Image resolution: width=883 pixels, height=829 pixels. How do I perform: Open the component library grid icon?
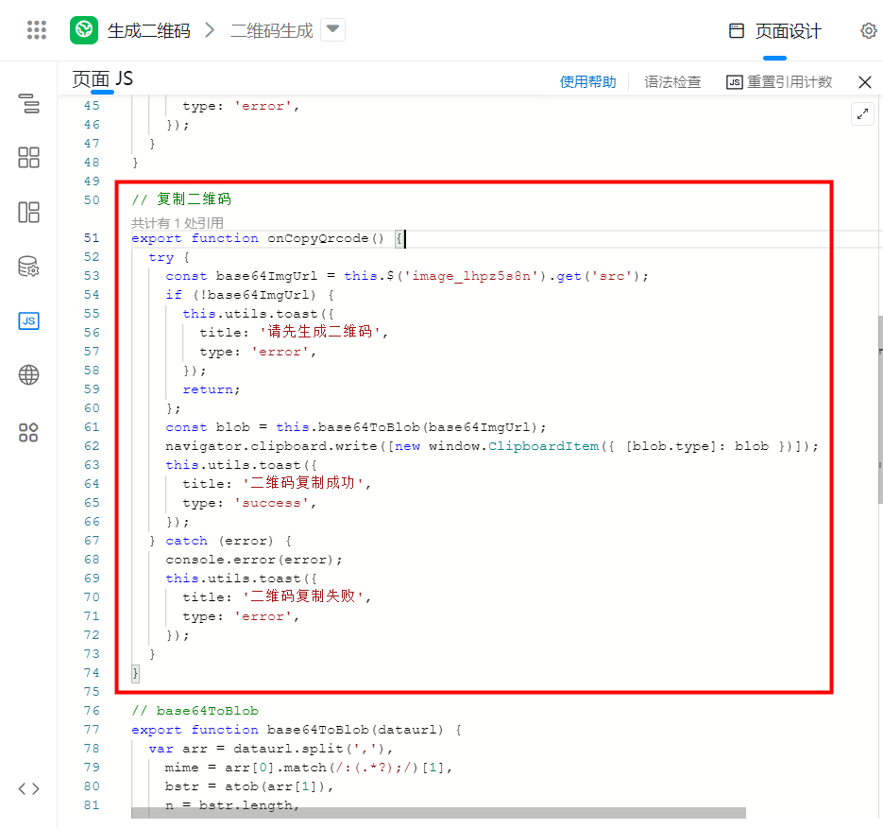[29, 158]
